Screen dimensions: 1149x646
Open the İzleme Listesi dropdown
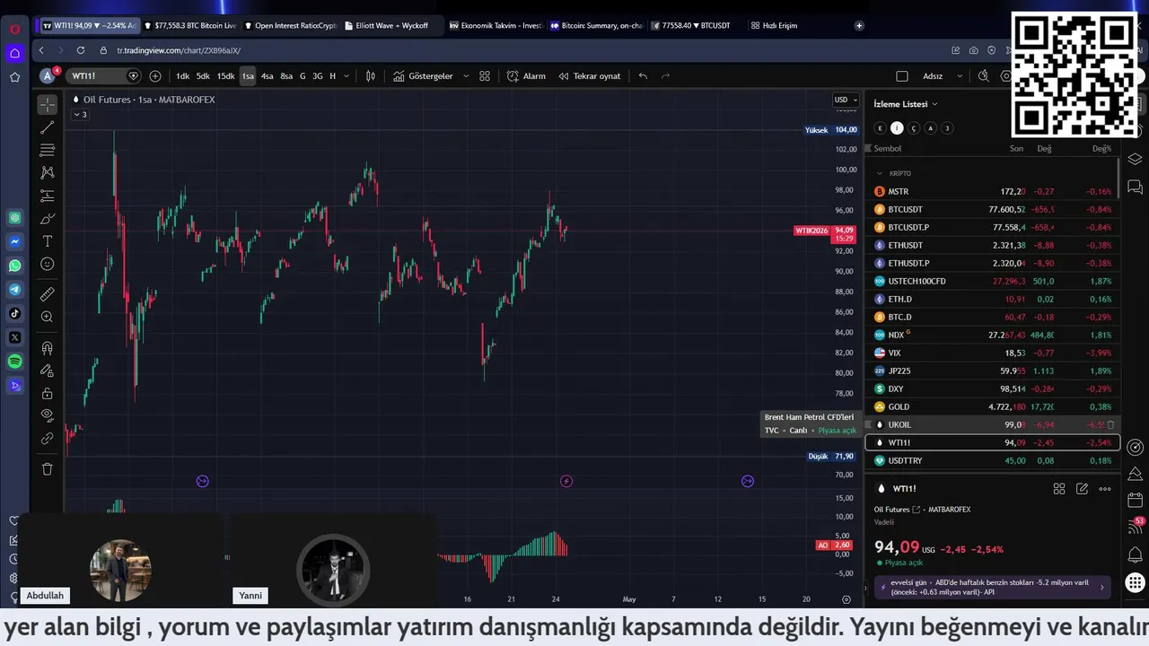pyautogui.click(x=906, y=104)
